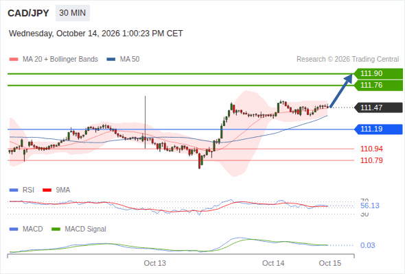Click the Oct 15 date axis label
This screenshot has height=274, width=405.
(330, 263)
